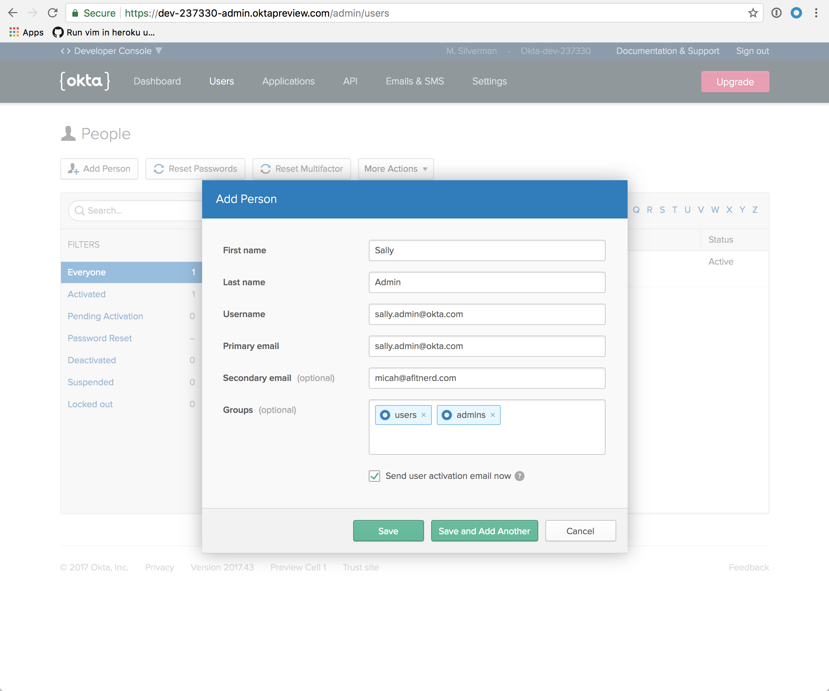The height and width of the screenshot is (691, 829).
Task: Click the blue Okta extension icon
Action: click(796, 13)
